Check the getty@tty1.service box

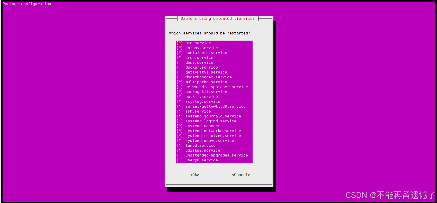point(180,72)
